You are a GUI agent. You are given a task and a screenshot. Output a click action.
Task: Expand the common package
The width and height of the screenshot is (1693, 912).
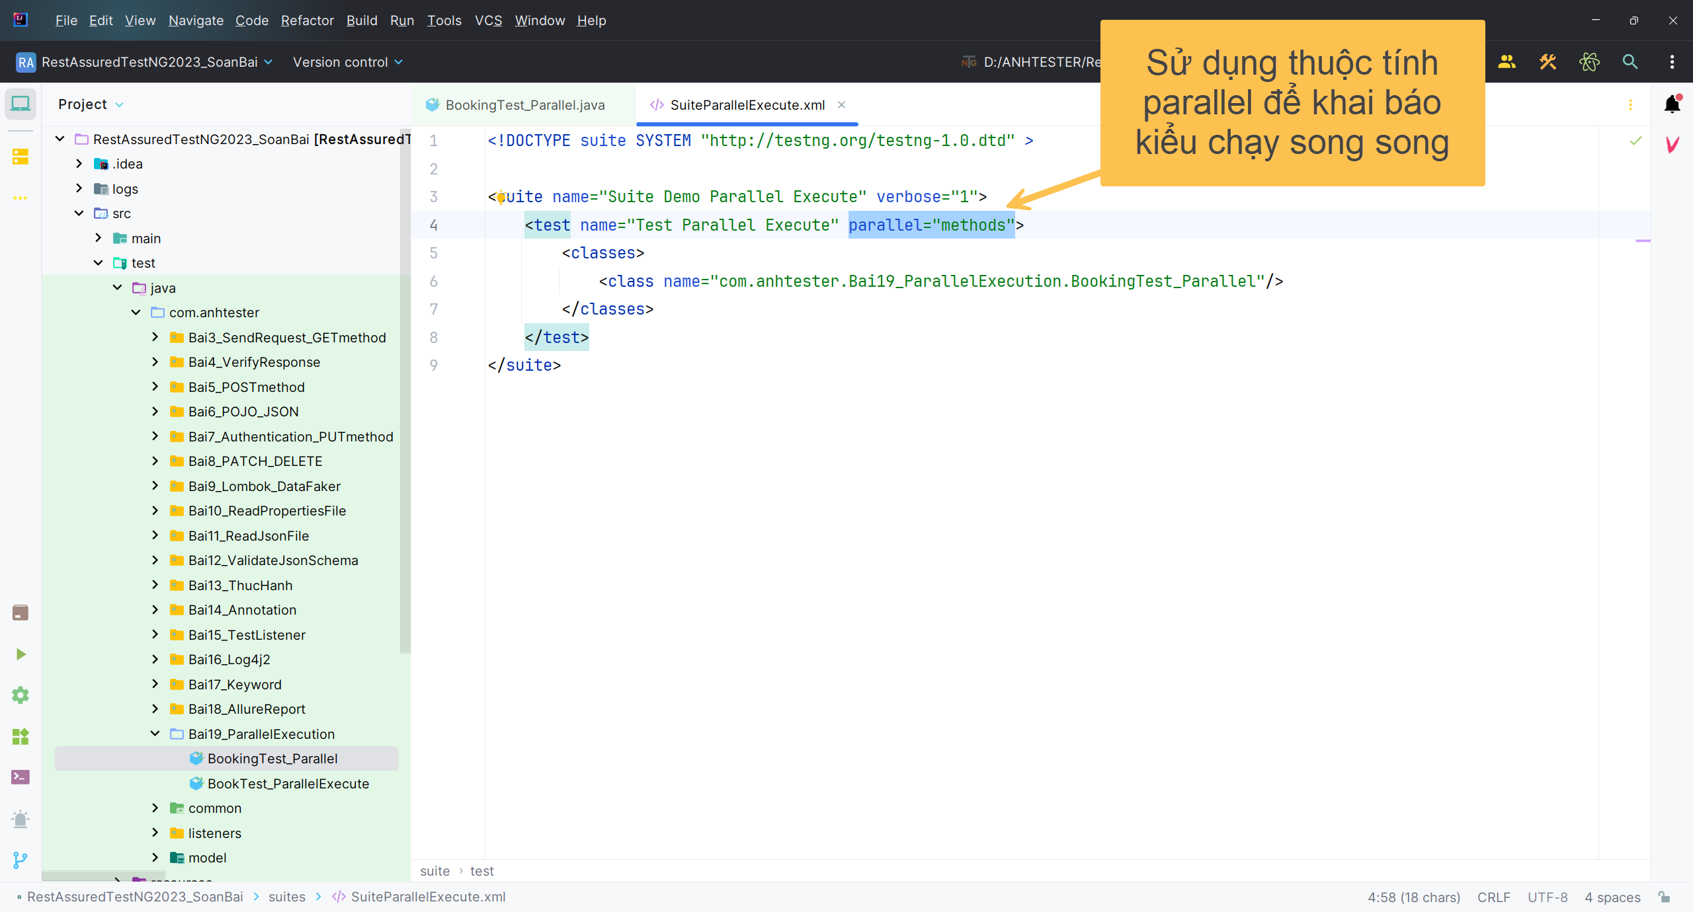(x=155, y=808)
